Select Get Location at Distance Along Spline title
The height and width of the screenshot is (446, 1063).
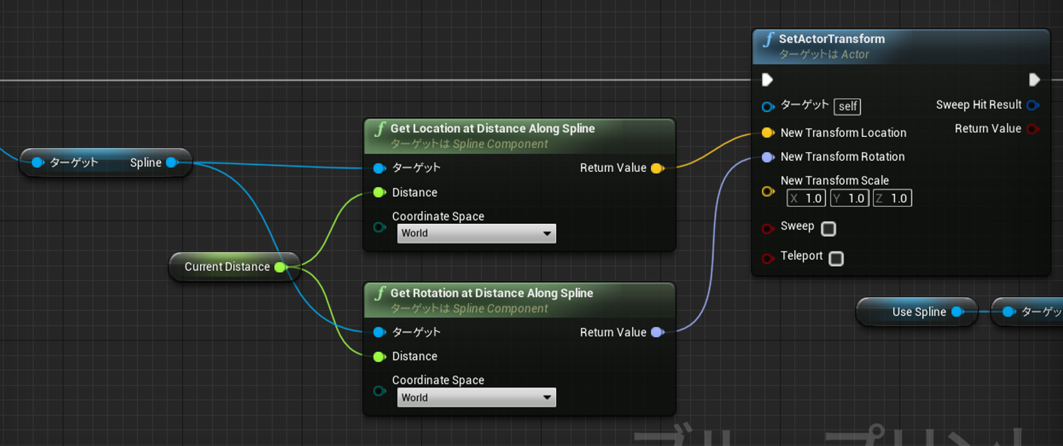(x=492, y=129)
